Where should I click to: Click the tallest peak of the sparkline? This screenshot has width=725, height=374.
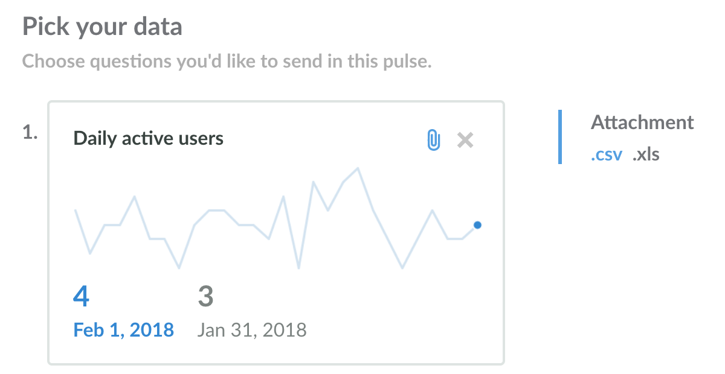(359, 168)
